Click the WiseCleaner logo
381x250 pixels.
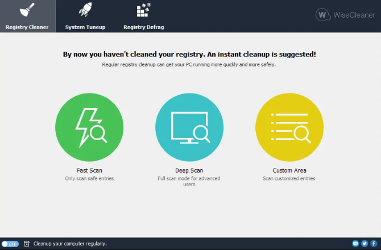click(345, 15)
